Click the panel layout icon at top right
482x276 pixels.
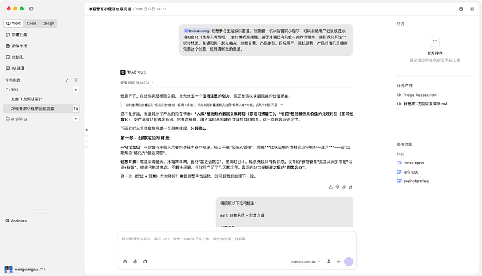tap(461, 9)
